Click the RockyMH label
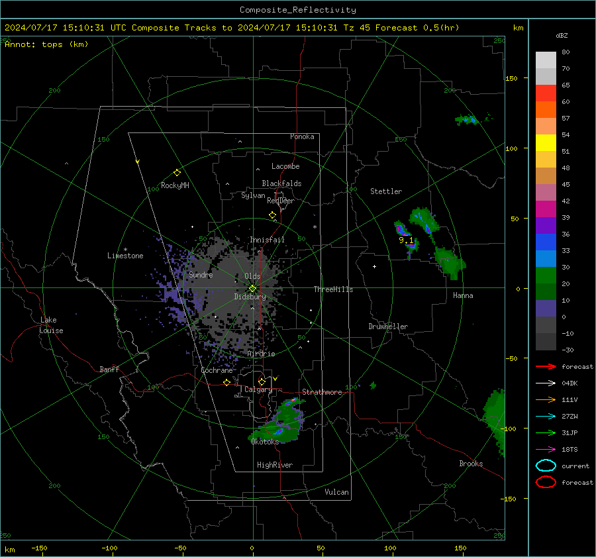 175,185
